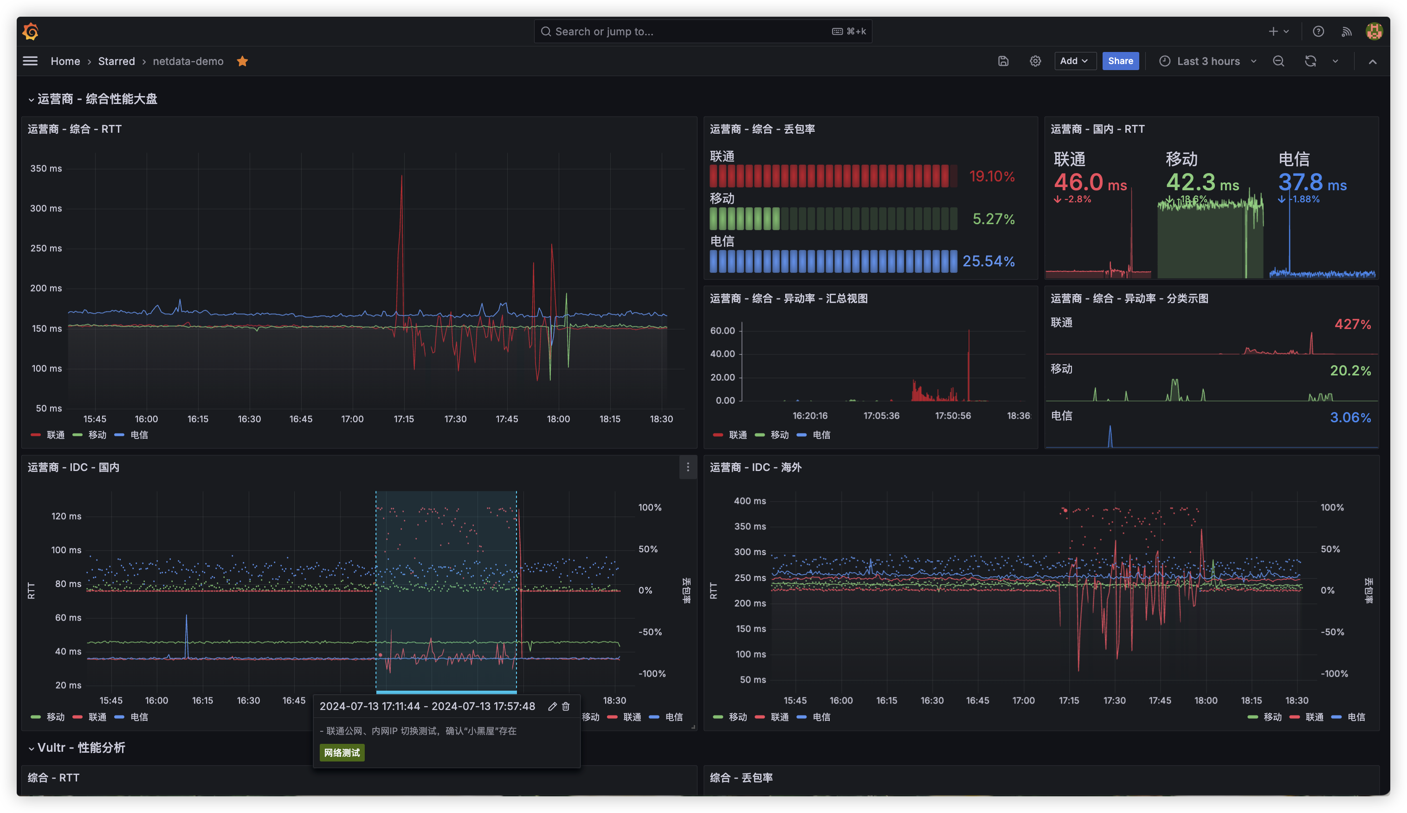1407x813 pixels.
Task: Unstar the netdata-demo dashboard
Action: pos(242,61)
